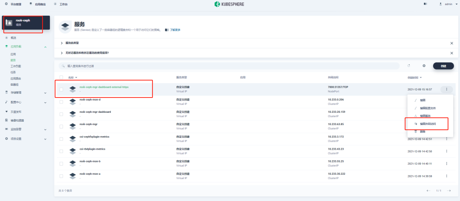The height and width of the screenshot is (201, 460).
Task: Check the rook-ceph-mgr-dashboard row checkbox
Action: pyautogui.click(x=61, y=114)
